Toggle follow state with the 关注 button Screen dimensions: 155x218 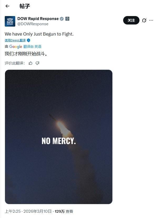pyautogui.click(x=131, y=20)
